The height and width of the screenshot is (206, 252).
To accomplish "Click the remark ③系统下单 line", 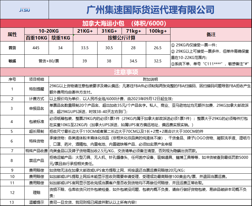I will [x=210, y=64].
